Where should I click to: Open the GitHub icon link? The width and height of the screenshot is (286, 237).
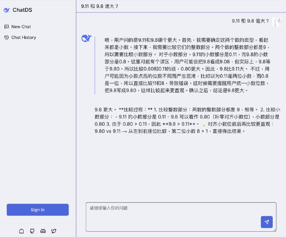coord(32,231)
